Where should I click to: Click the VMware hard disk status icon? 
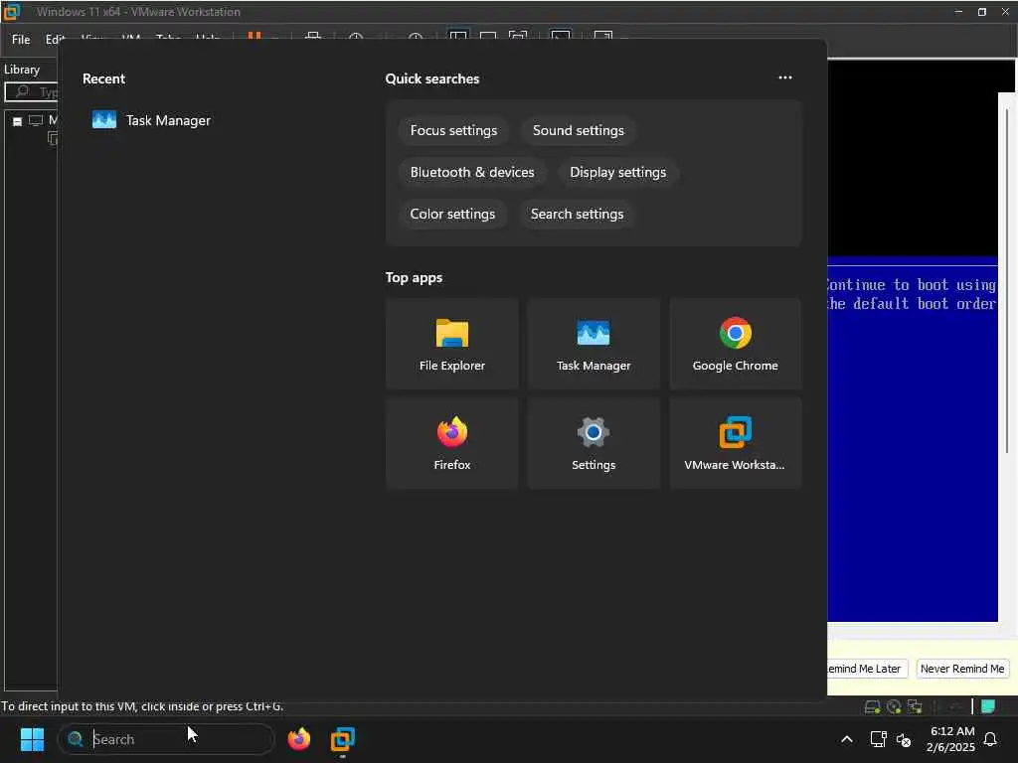tap(873, 706)
